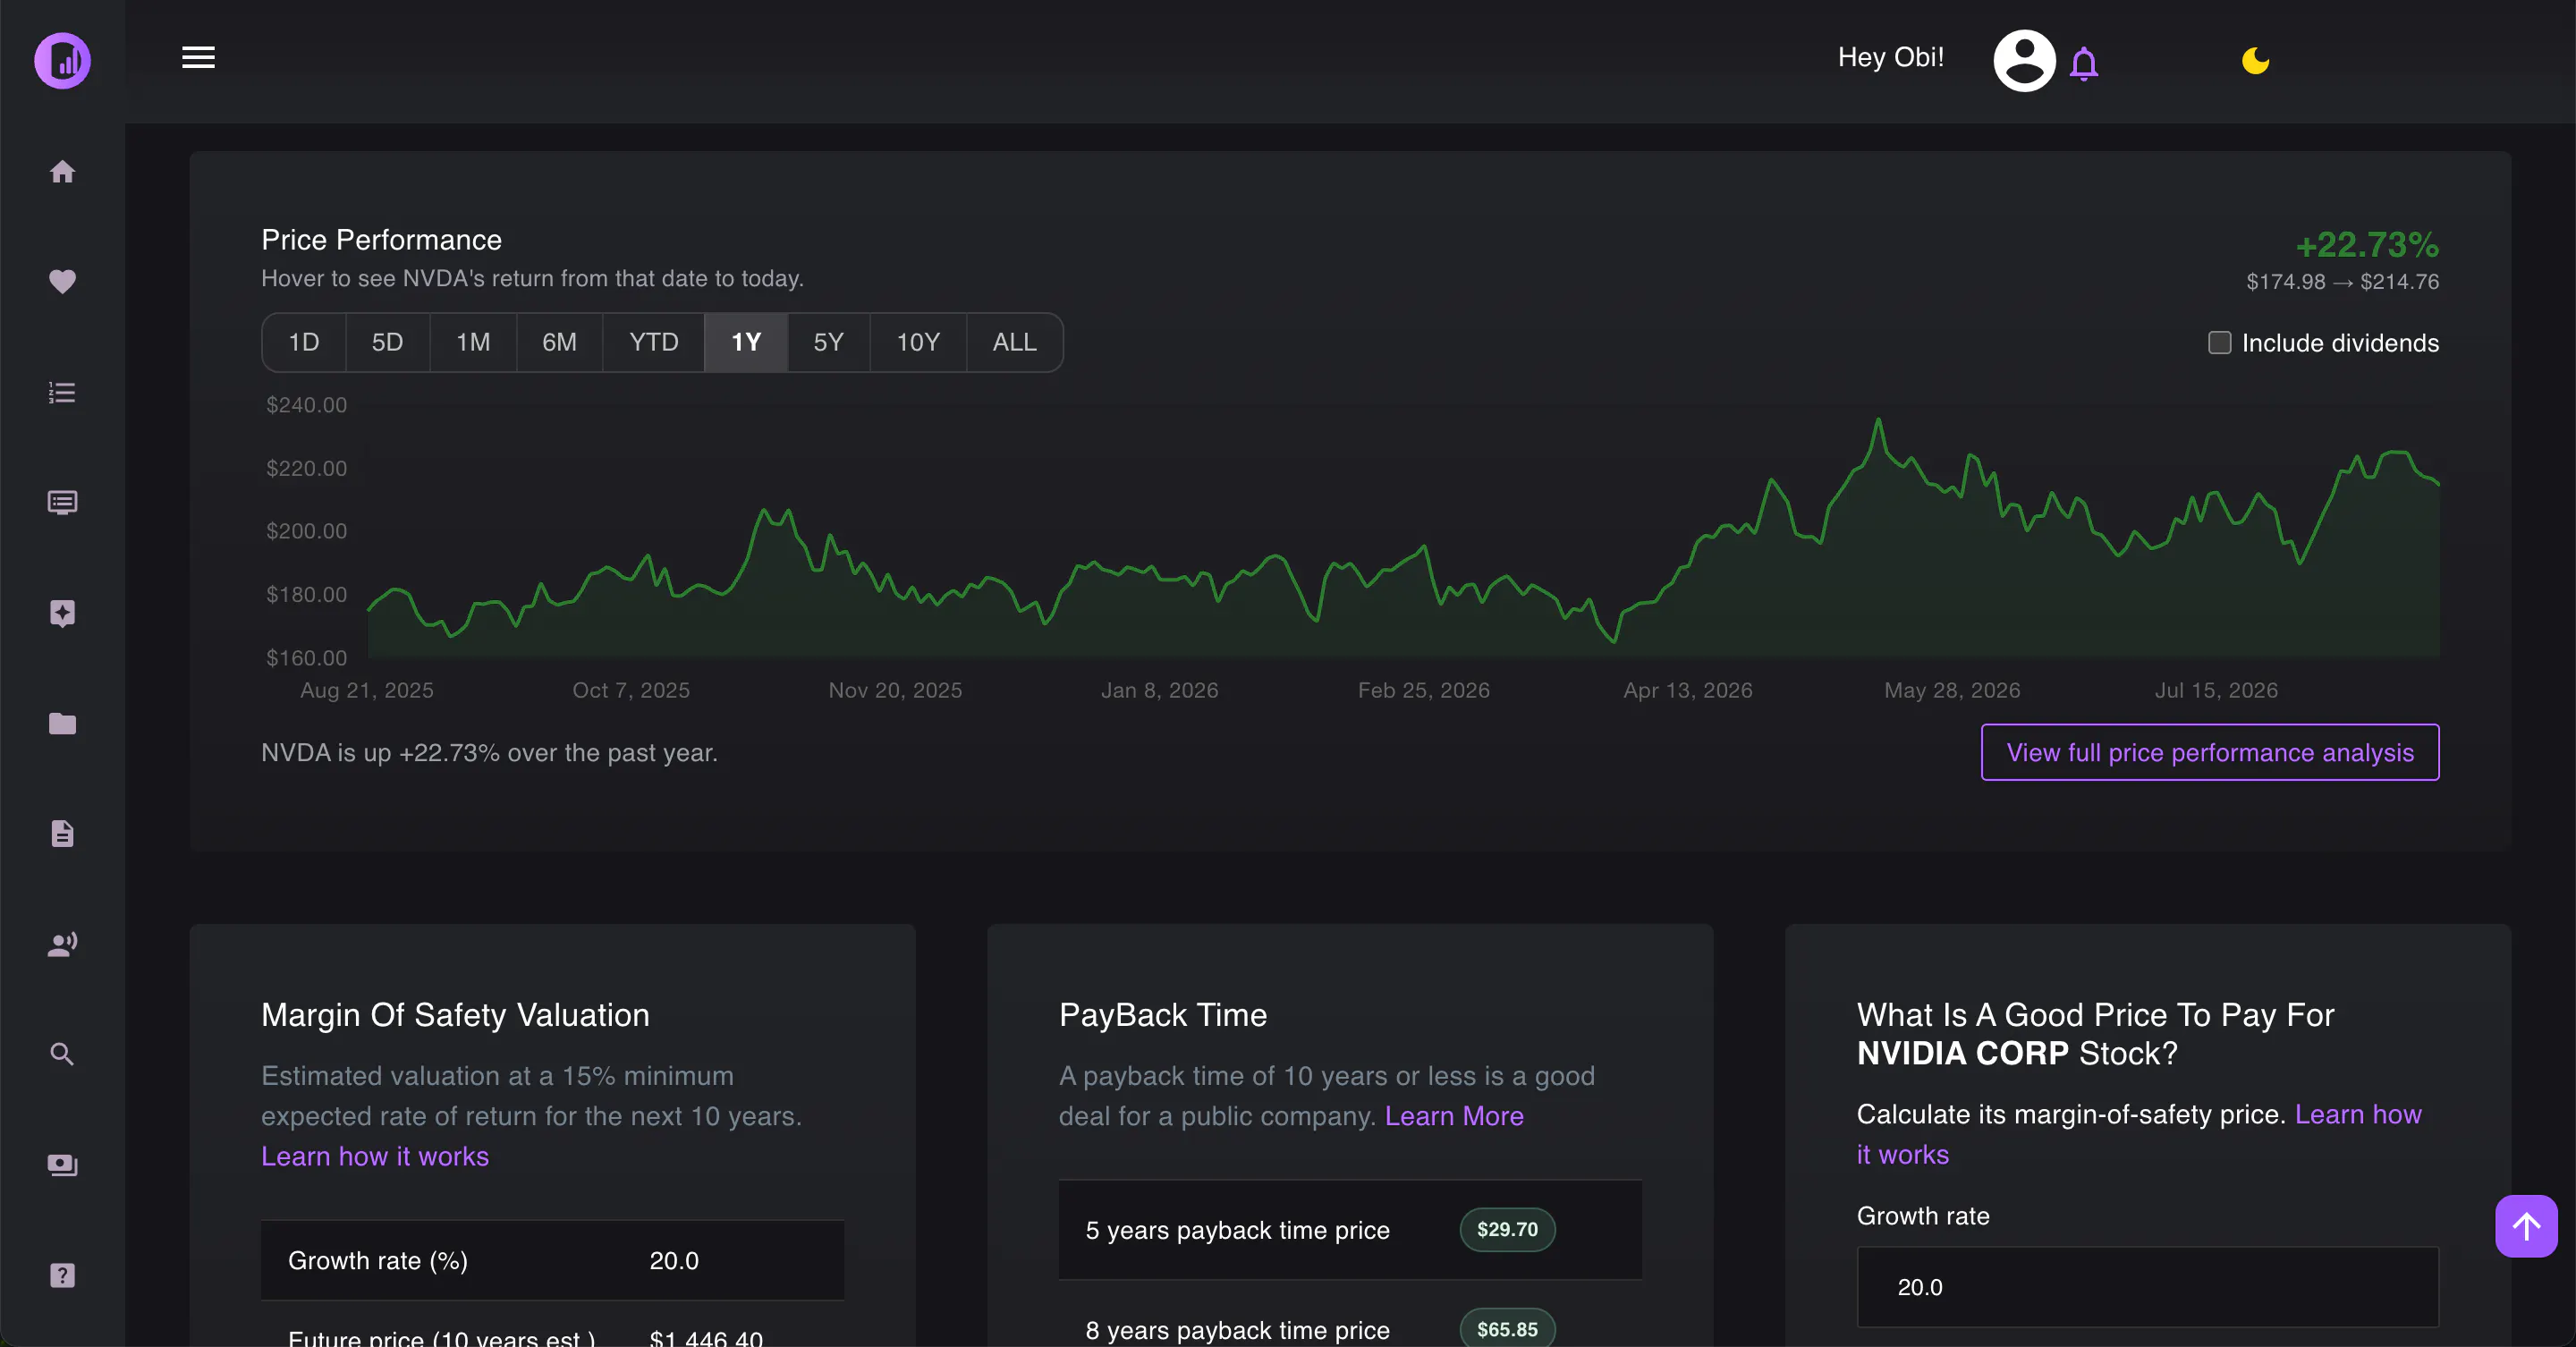Open Learn how it works under Margin Of Safety
Viewport: 2576px width, 1347px height.
[375, 1156]
